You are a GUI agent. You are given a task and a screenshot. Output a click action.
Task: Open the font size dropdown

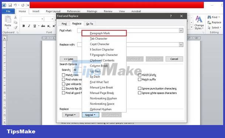coord(52,19)
